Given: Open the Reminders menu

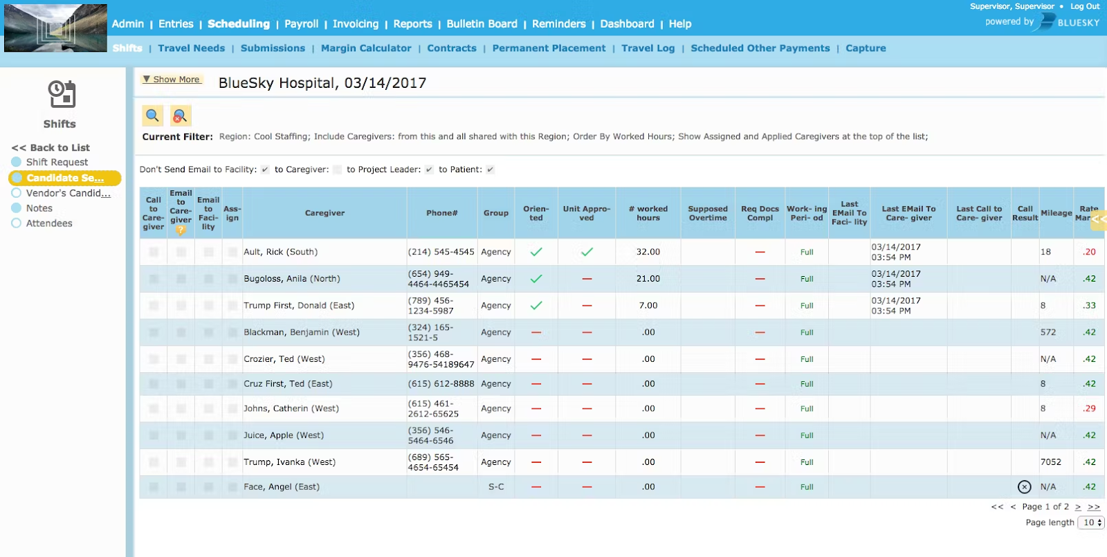Looking at the screenshot, I should tap(559, 24).
